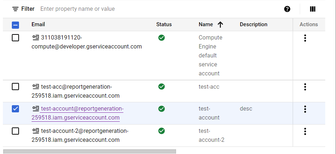The width and height of the screenshot is (336, 154).
Task: Click service account icon beside 311038191120-compute email
Action: (x=36, y=38)
